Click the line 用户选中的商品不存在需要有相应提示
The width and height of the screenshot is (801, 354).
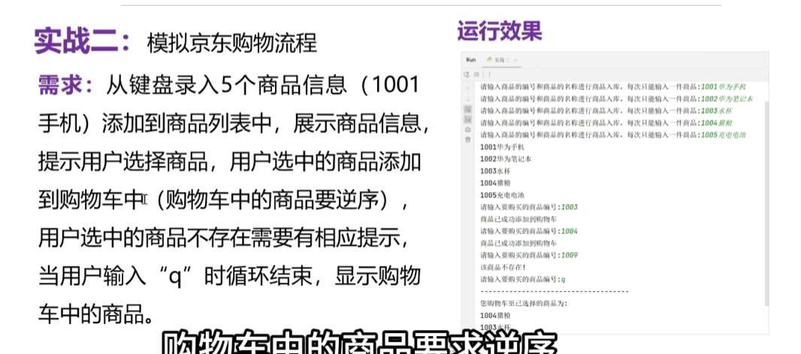pyautogui.click(x=223, y=238)
